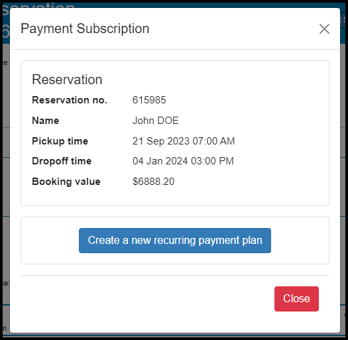Click the "Pickup time" label

coord(60,141)
